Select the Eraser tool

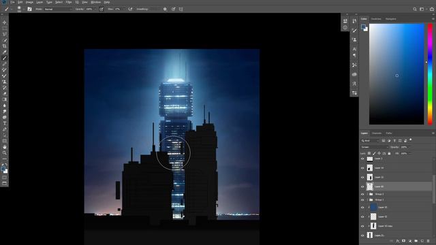[5, 94]
